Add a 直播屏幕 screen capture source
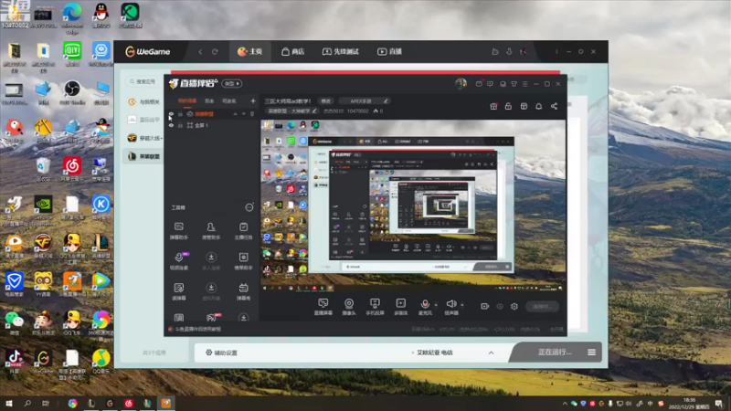The height and width of the screenshot is (411, 731). tap(323, 307)
